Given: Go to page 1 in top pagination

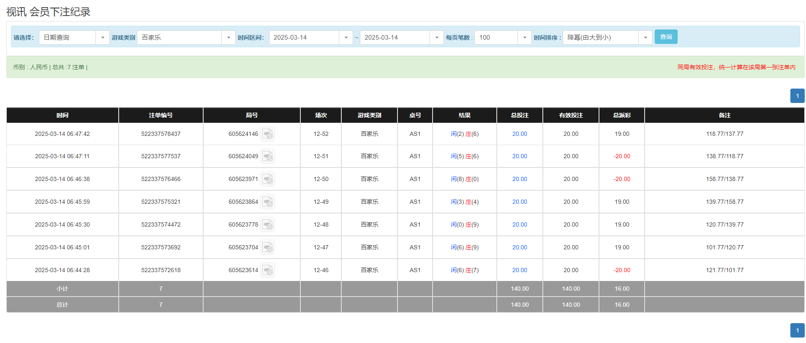Looking at the screenshot, I should [797, 96].
